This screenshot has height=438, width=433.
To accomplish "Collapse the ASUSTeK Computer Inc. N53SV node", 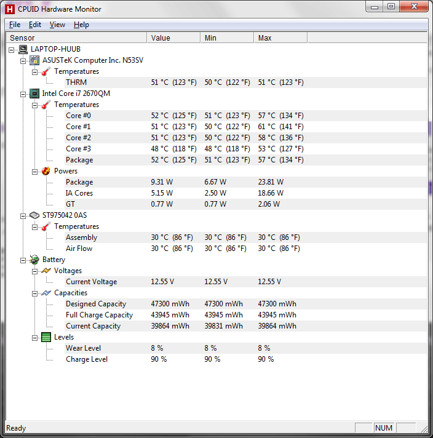I will point(23,61).
